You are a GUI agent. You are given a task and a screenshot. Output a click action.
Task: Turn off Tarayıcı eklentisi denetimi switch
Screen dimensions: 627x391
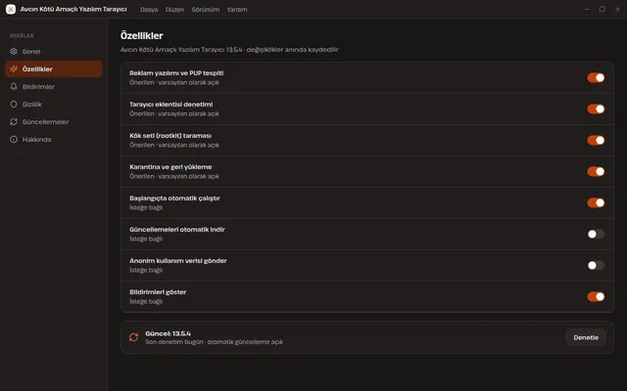pyautogui.click(x=596, y=109)
